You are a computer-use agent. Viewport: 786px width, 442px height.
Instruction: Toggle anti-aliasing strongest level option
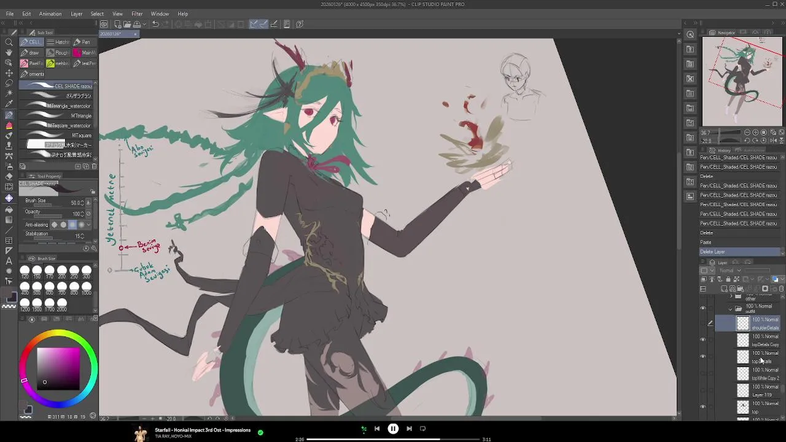click(x=81, y=225)
